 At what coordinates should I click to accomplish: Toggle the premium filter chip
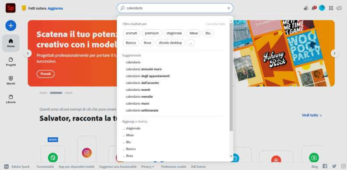(152, 33)
